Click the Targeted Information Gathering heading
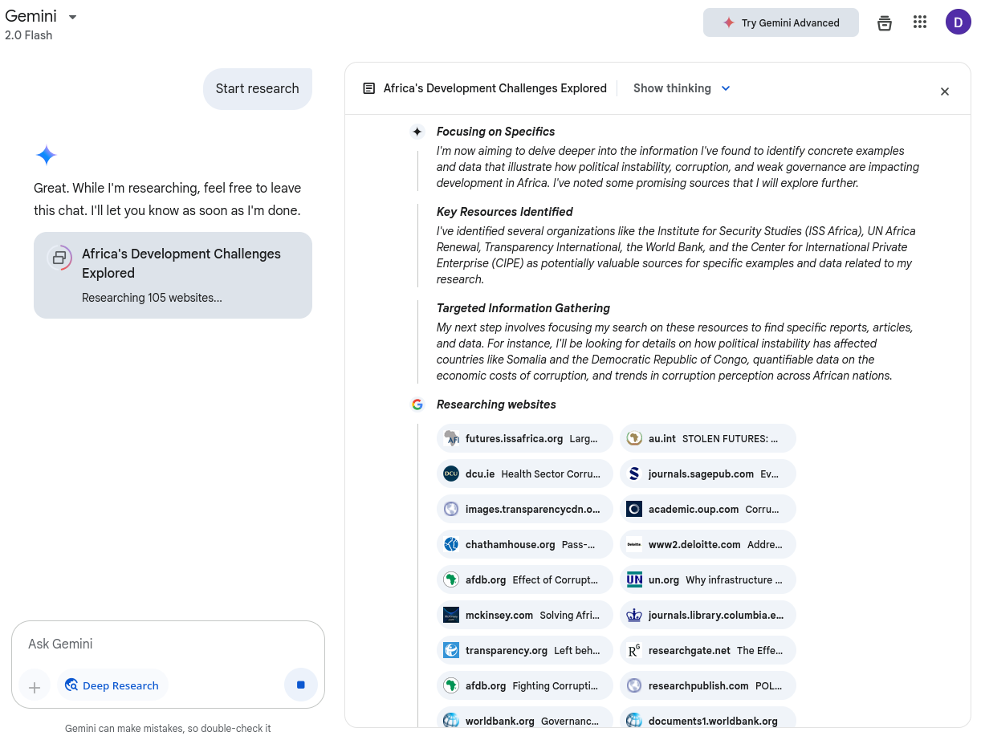Screen dimensions: 981x744 [523, 308]
